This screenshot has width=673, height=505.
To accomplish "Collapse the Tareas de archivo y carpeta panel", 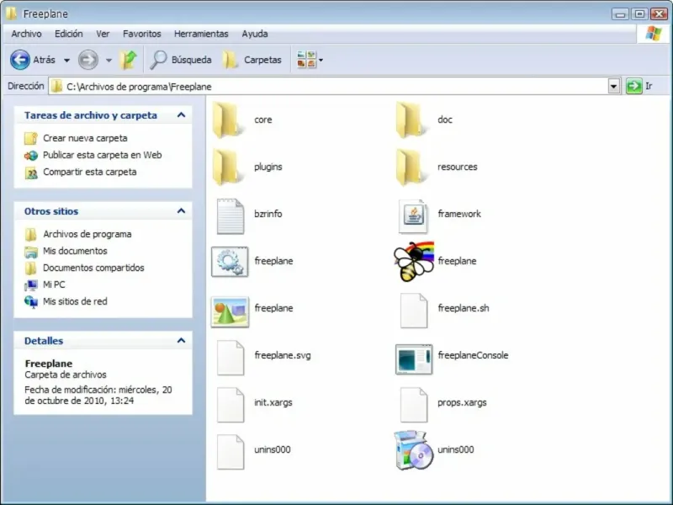I will [x=181, y=115].
